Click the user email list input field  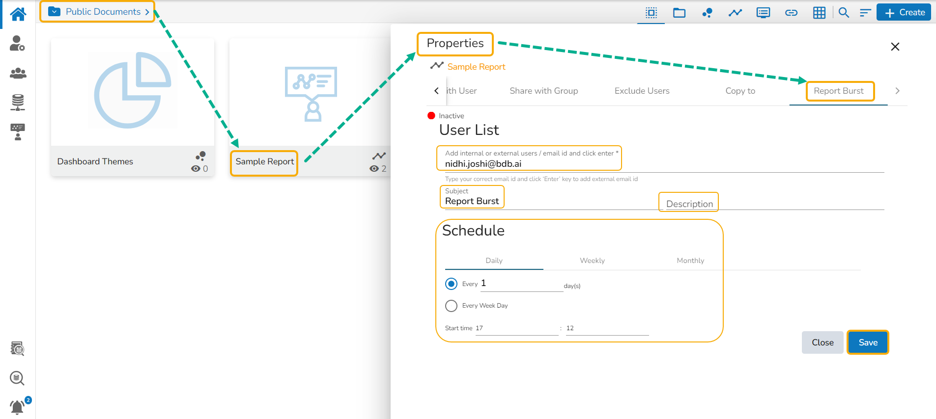(x=664, y=164)
